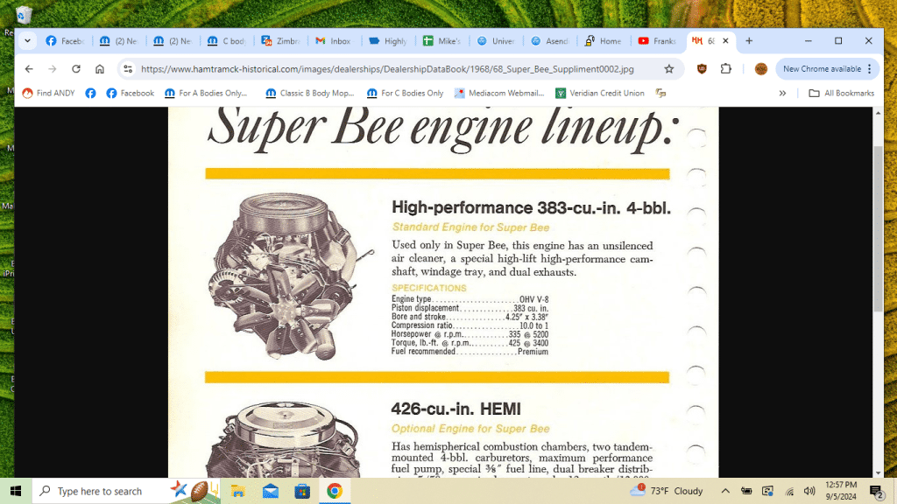
Task: Click the Home icon in the toolbar
Action: click(x=100, y=69)
